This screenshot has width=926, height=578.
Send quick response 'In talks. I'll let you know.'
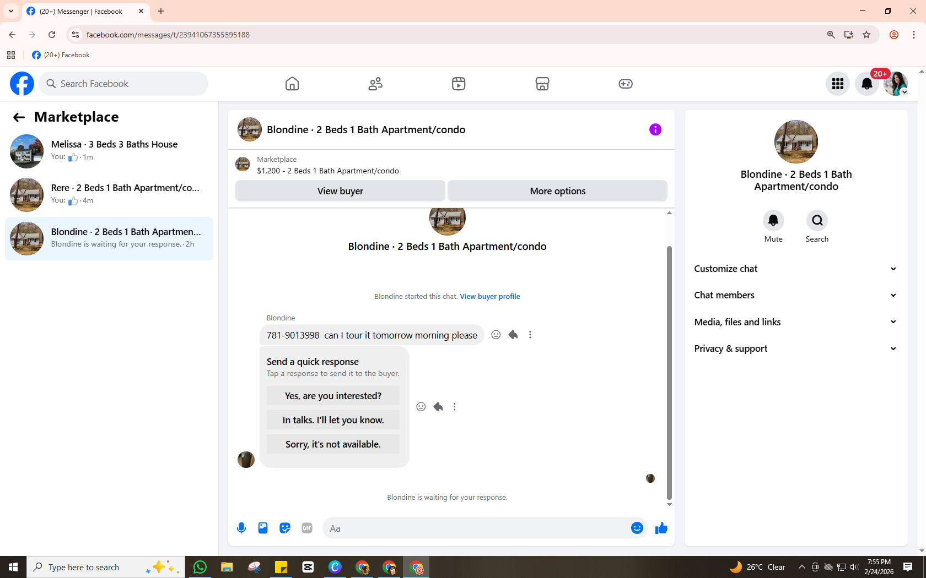pyautogui.click(x=333, y=420)
